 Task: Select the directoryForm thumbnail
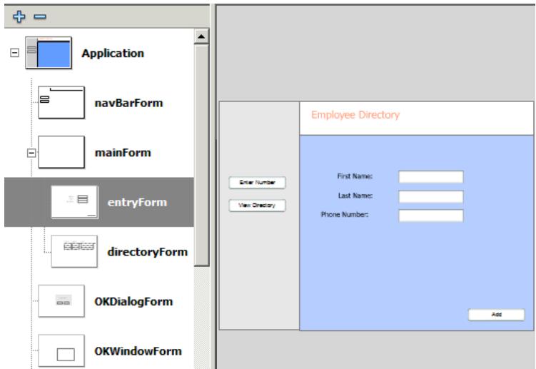click(74, 251)
